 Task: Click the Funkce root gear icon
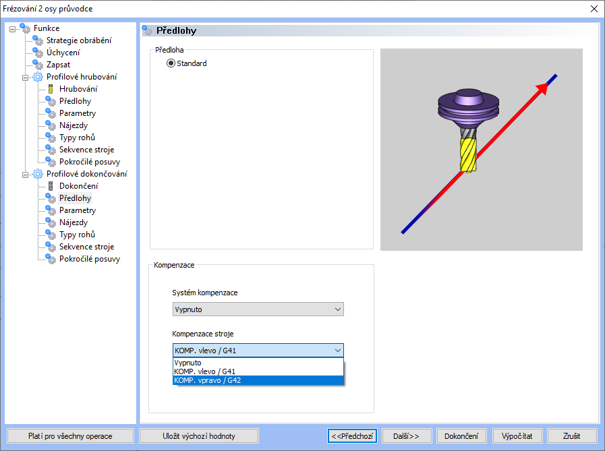click(x=25, y=28)
